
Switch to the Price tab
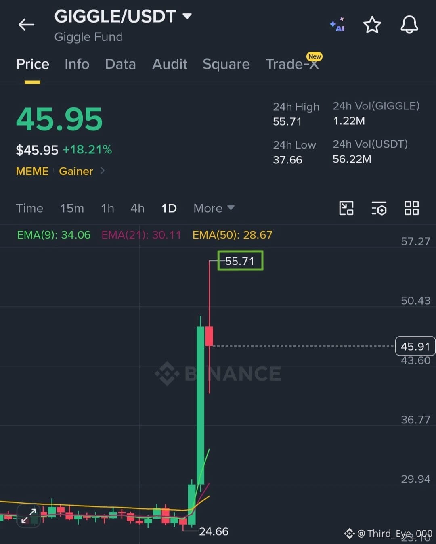[x=33, y=64]
